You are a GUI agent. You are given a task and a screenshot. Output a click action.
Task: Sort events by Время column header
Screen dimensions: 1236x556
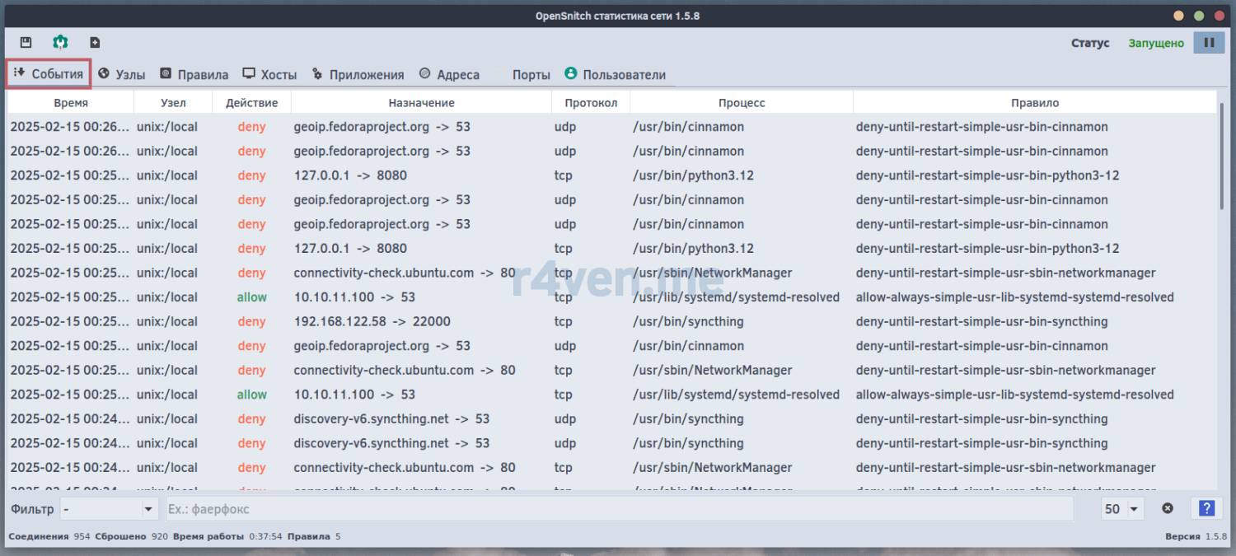[x=71, y=103]
